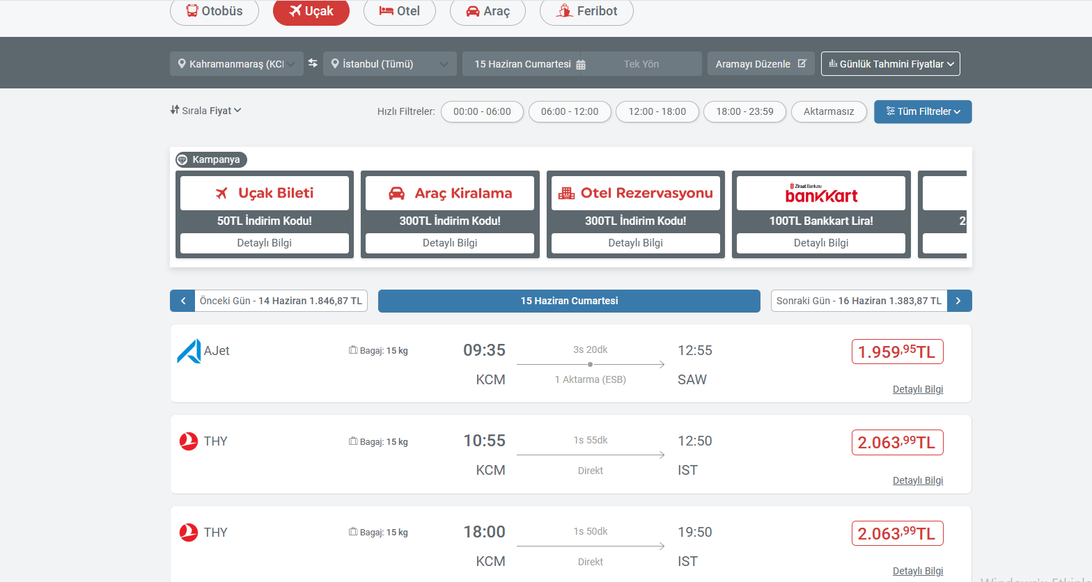Open Detaylı Bilgi link for AJet flight
This screenshot has height=582, width=1092.
918,389
